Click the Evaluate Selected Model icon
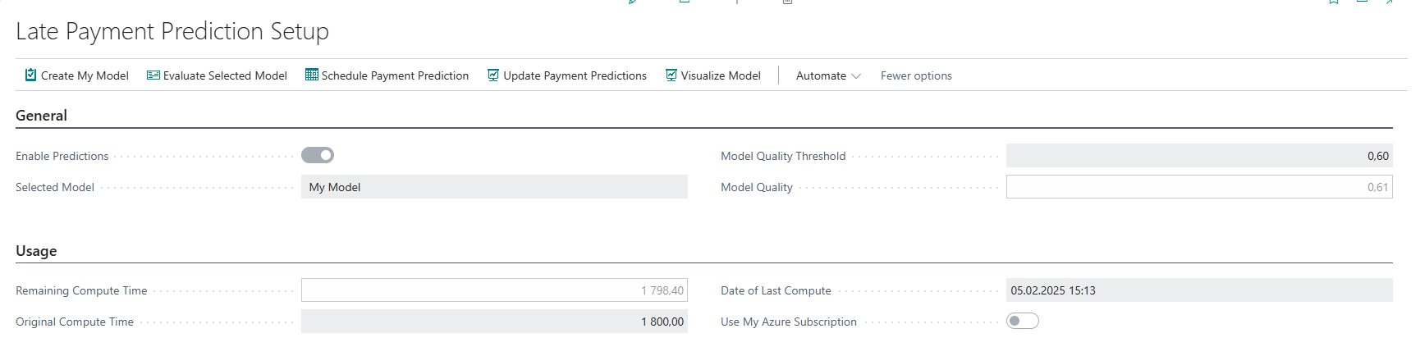Viewport: 1420px width, 356px height. click(x=153, y=75)
